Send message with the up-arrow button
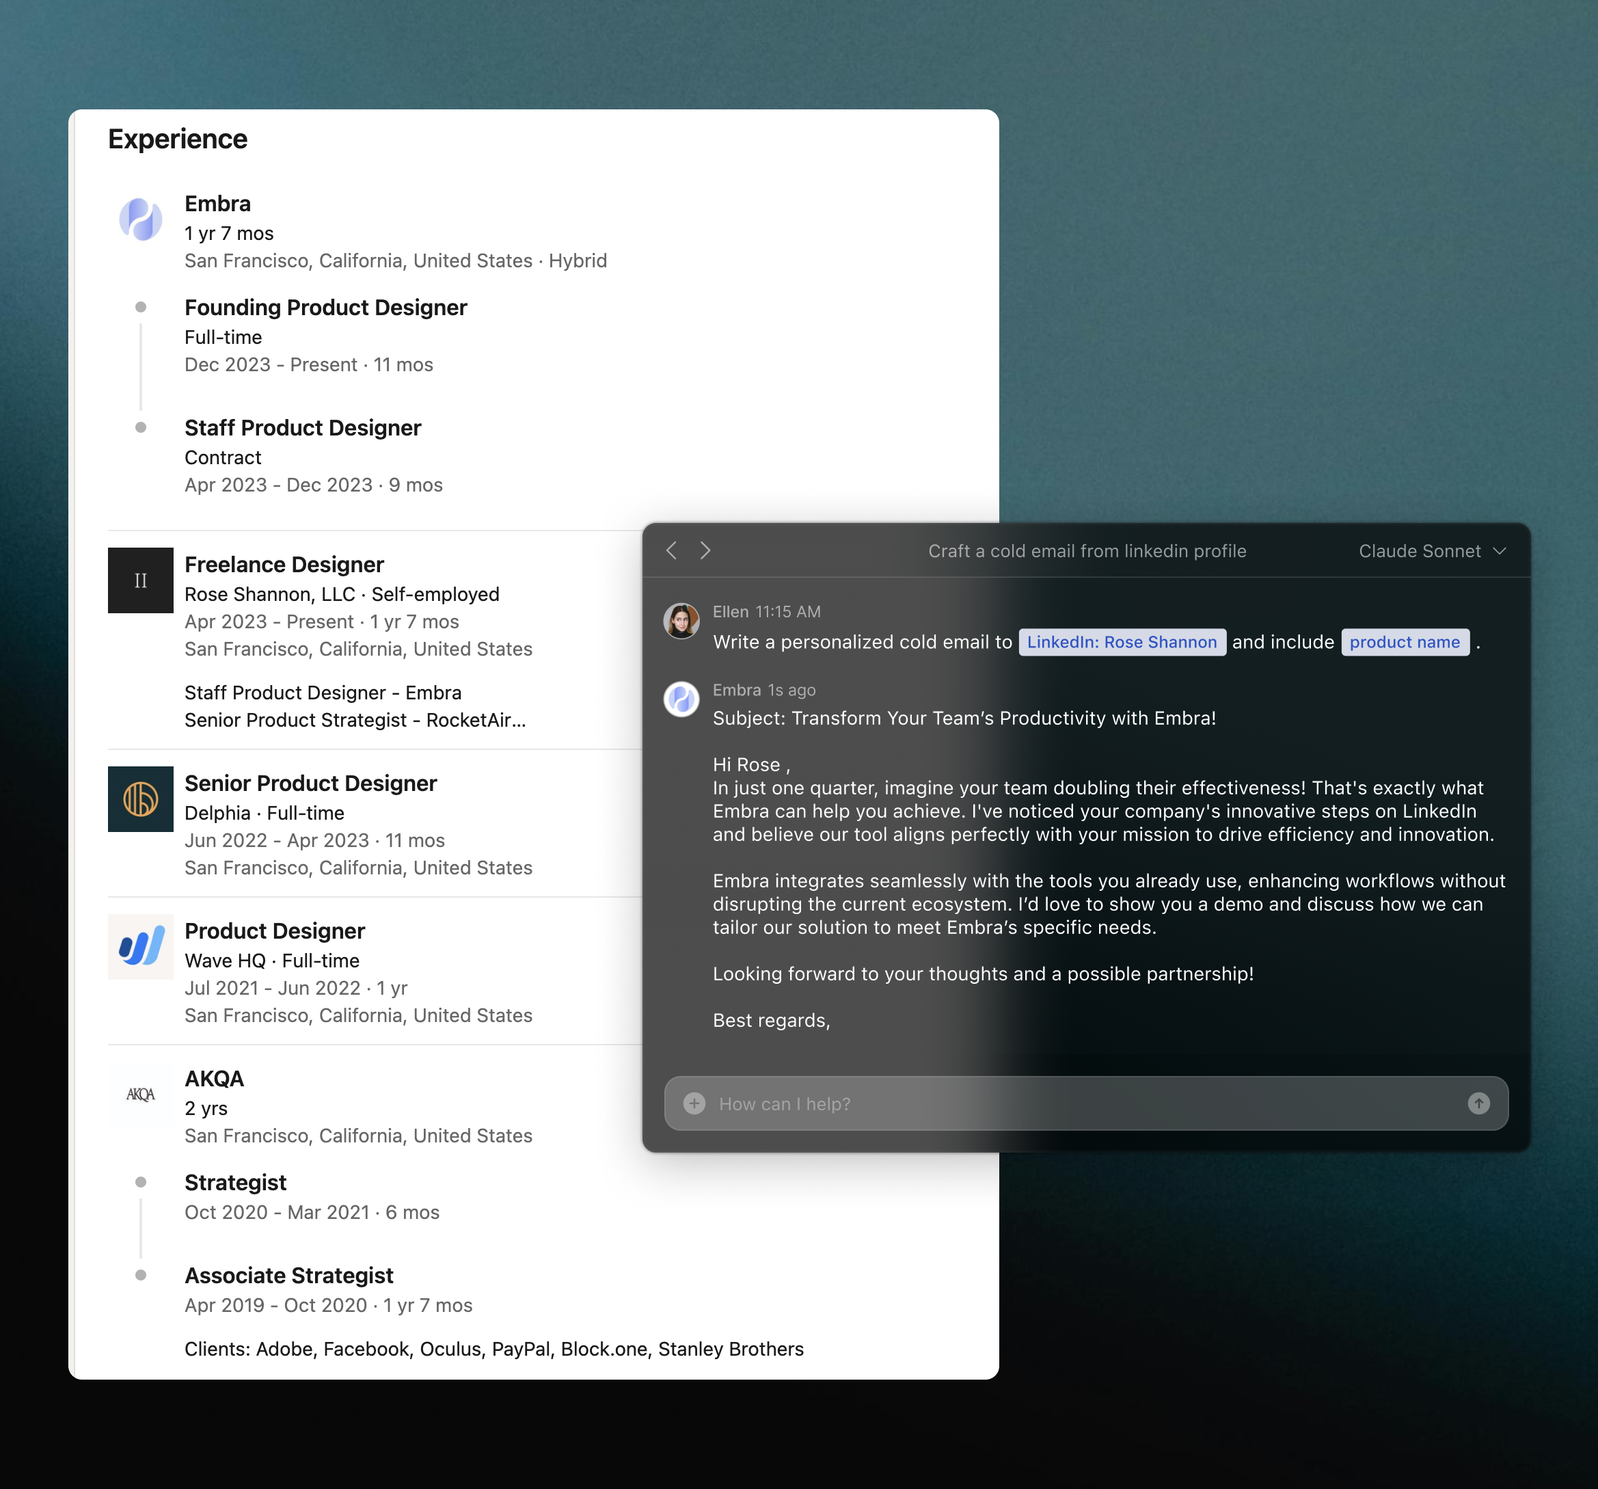This screenshot has height=1489, width=1598. click(1478, 1104)
